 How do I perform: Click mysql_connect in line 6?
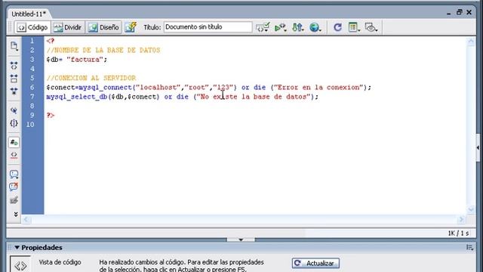pyautogui.click(x=106, y=88)
